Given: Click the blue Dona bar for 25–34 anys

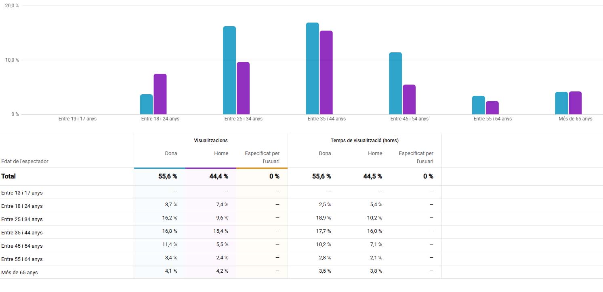Looking at the screenshot, I should point(229,70).
